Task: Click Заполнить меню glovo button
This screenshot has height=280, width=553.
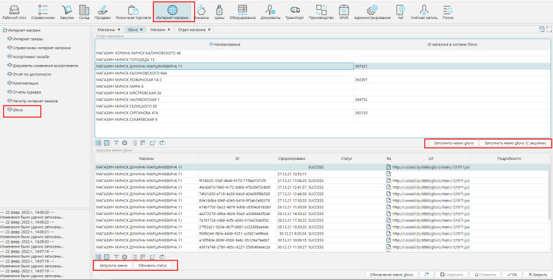Action: [453, 143]
